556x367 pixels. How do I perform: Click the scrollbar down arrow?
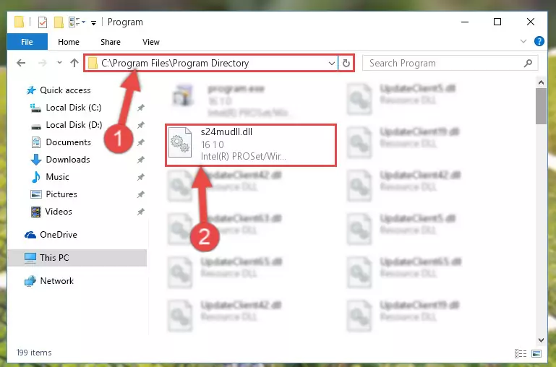coord(541,340)
